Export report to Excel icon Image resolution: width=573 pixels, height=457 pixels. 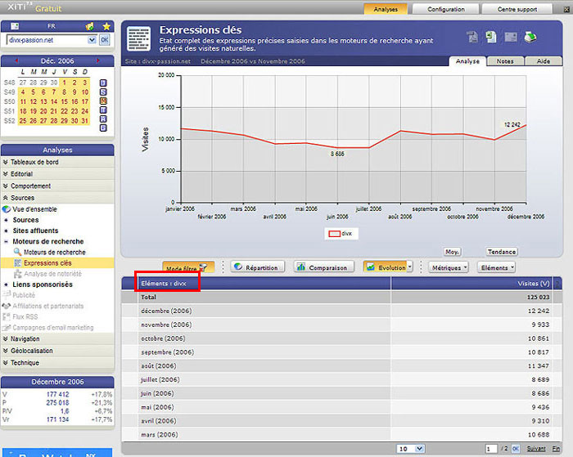coord(491,37)
